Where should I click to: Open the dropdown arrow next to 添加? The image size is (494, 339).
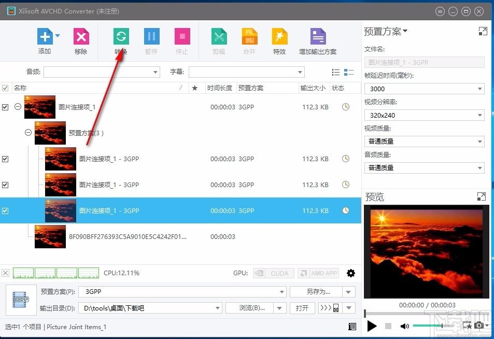pyautogui.click(x=58, y=36)
